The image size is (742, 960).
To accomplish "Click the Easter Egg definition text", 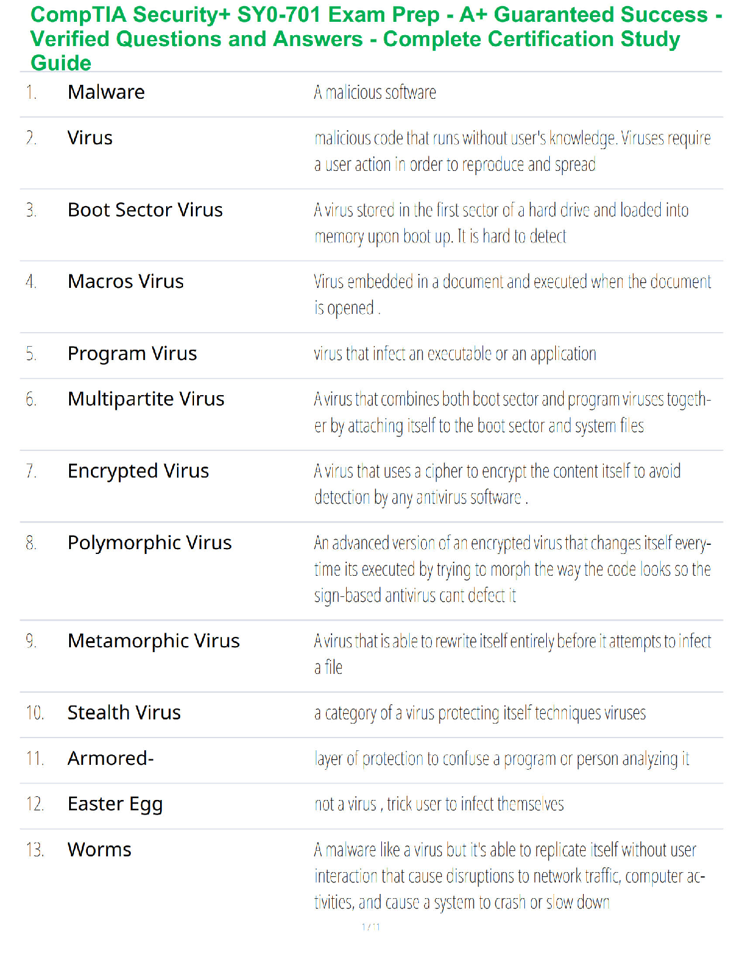I will coord(439,804).
